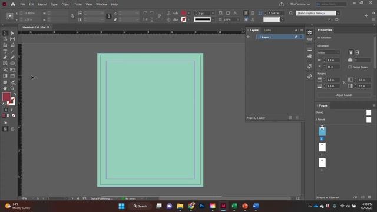Select the Hand tool
The height and width of the screenshot is (212, 377).
(5, 88)
